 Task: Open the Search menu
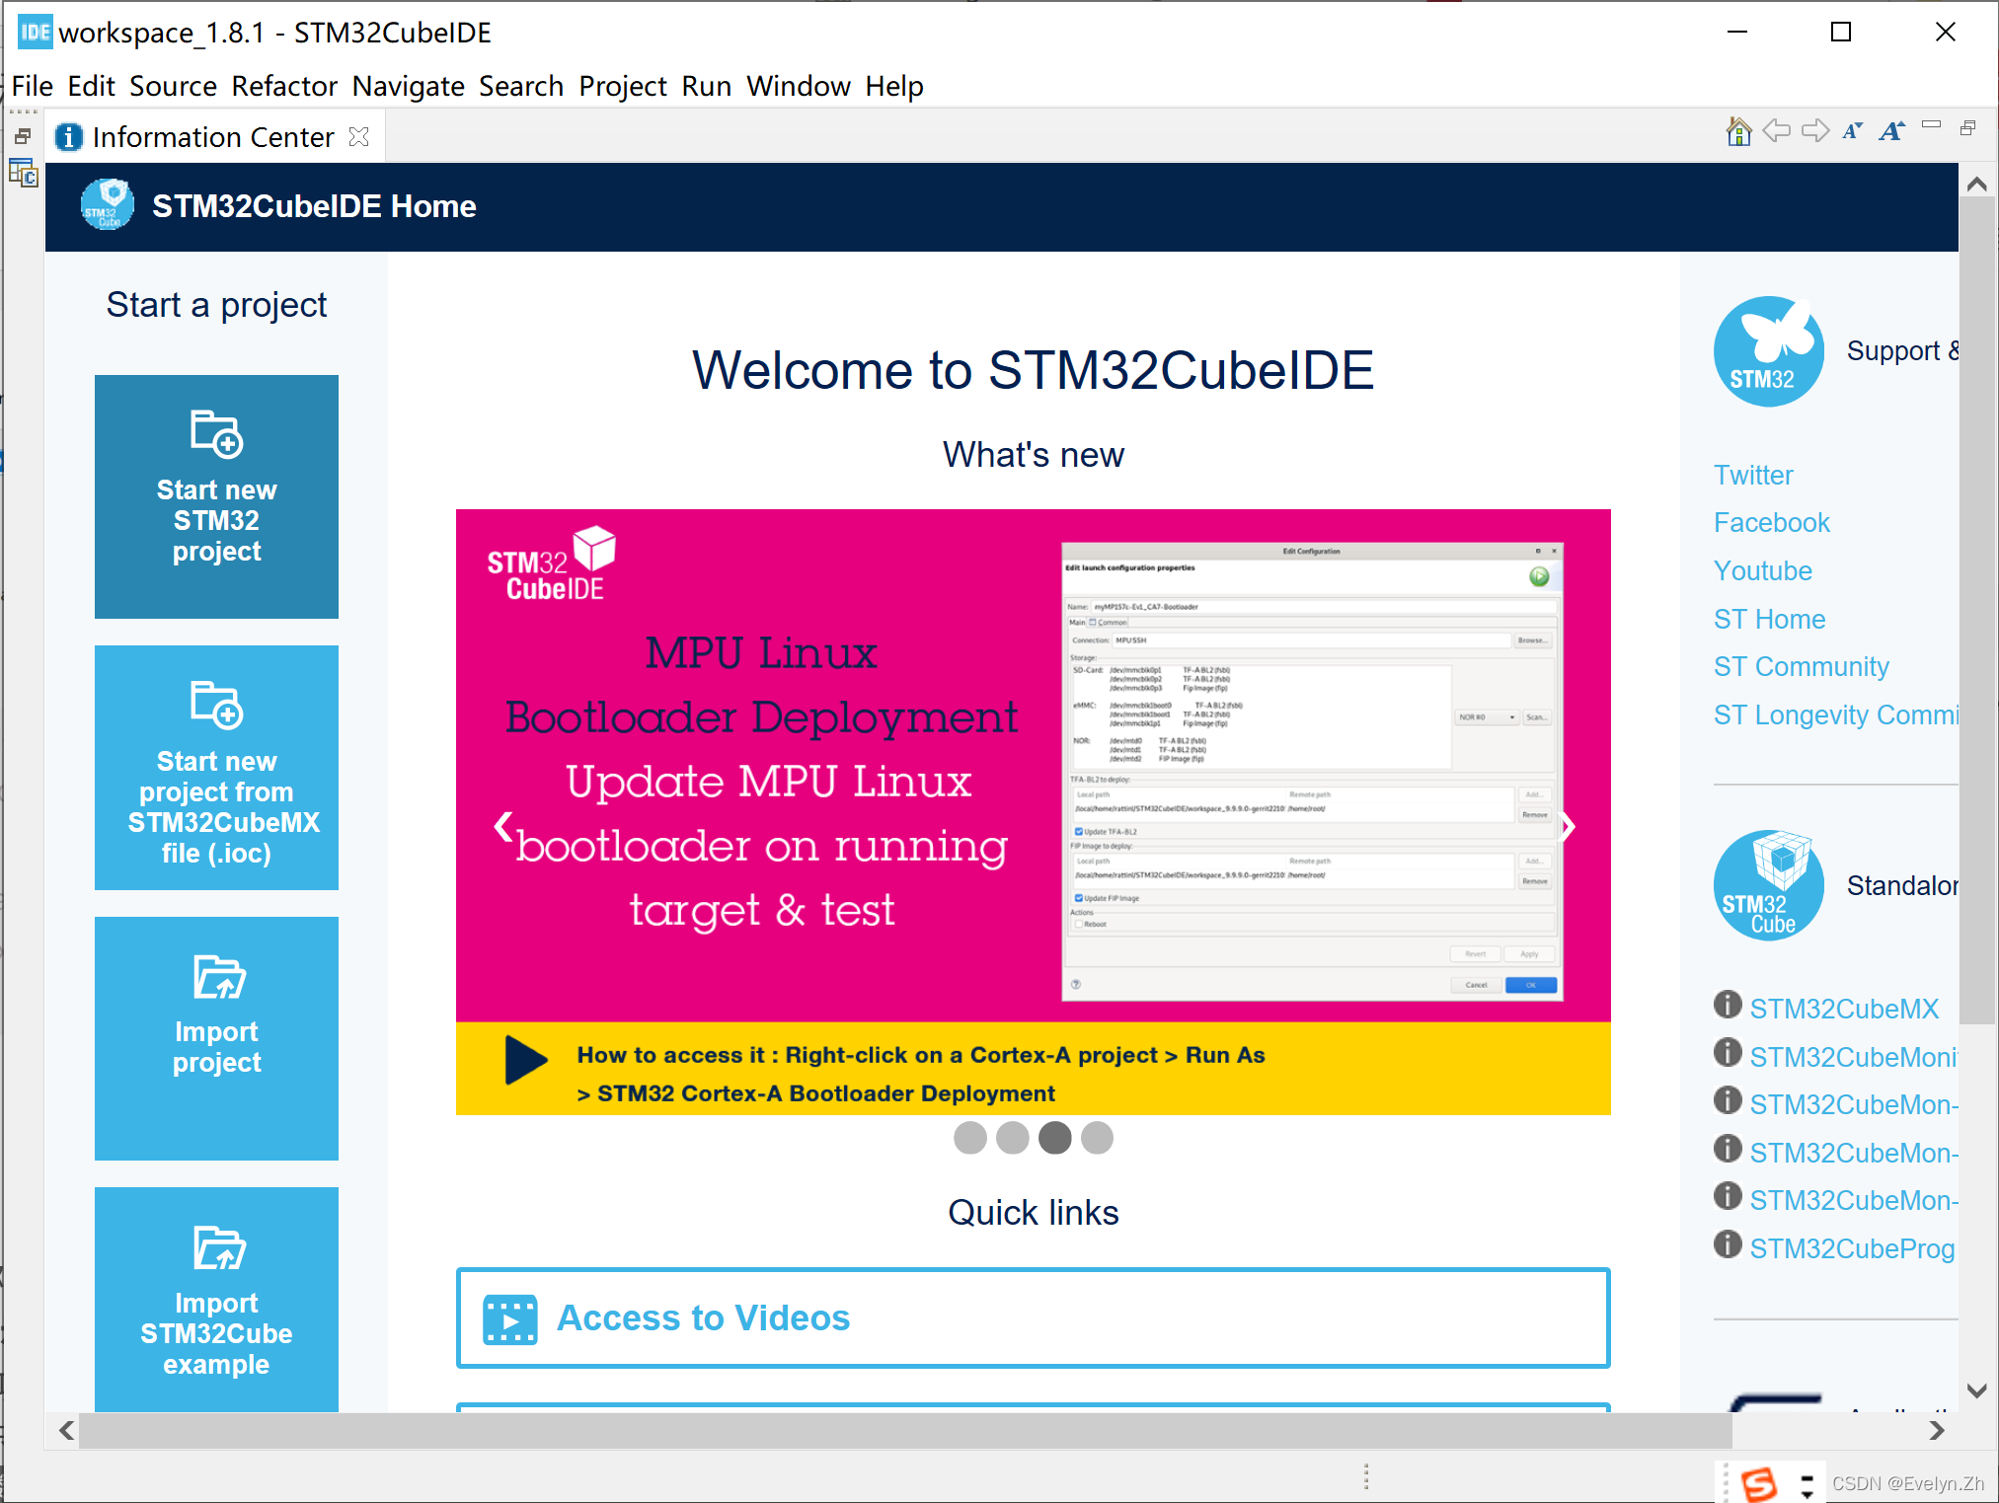point(521,86)
